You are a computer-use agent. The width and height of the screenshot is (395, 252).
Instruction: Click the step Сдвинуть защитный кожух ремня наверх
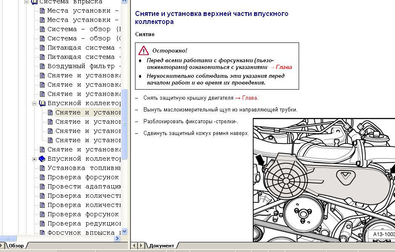(196, 133)
